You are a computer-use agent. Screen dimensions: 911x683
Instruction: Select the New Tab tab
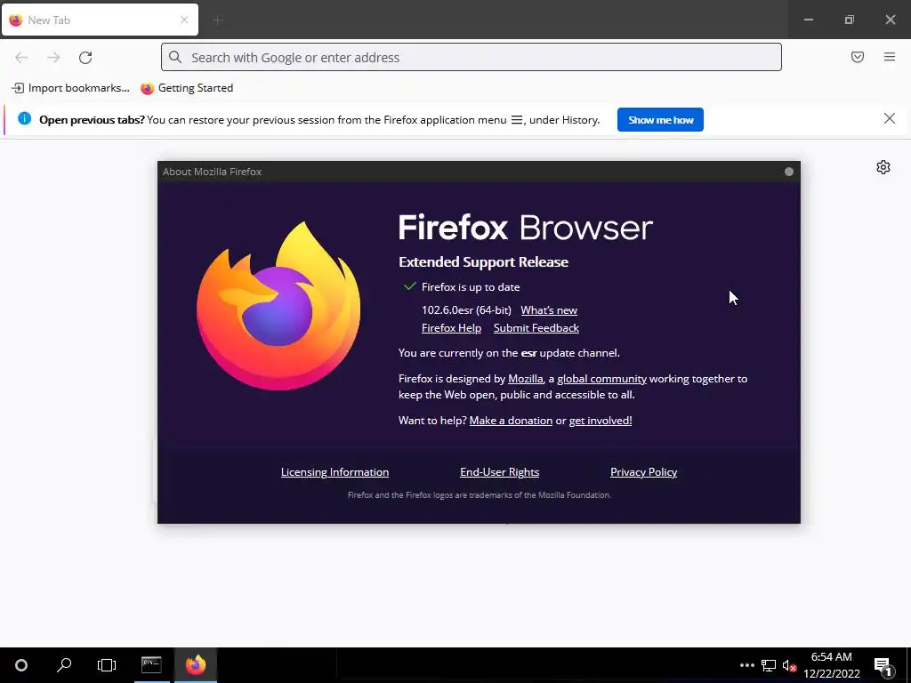(100, 20)
